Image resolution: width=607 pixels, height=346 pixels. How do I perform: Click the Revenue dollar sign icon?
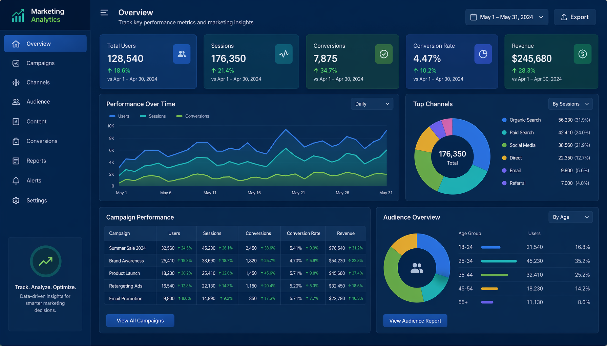tap(583, 54)
